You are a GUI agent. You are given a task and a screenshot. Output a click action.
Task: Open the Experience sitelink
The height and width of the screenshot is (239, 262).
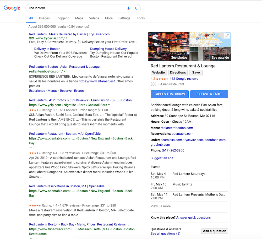[37, 91]
